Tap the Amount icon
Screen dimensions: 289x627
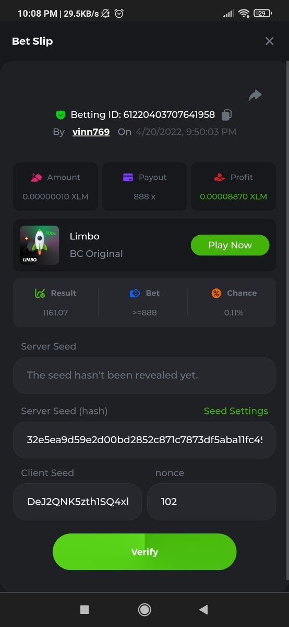click(36, 178)
